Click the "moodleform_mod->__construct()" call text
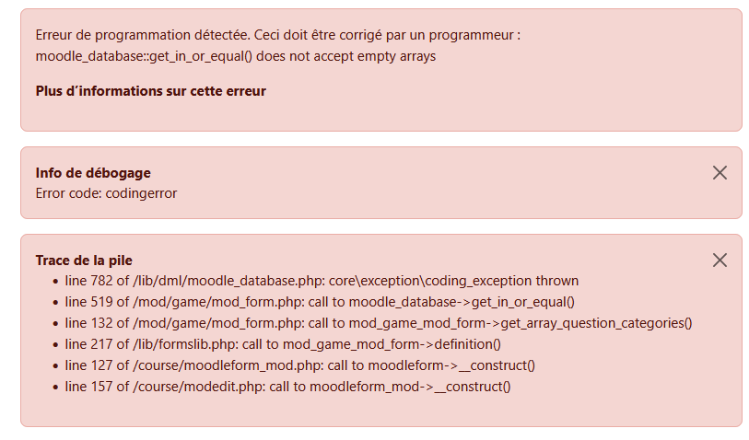The width and height of the screenshot is (749, 440). 410,386
